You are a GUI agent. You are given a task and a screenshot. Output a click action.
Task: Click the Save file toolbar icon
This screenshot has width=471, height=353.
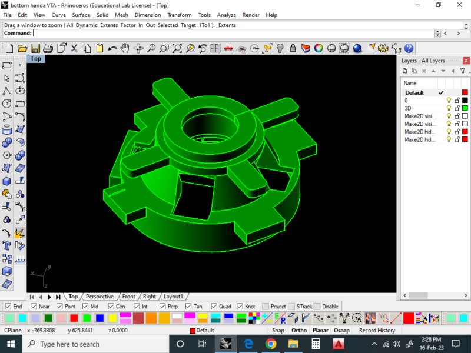click(35, 48)
